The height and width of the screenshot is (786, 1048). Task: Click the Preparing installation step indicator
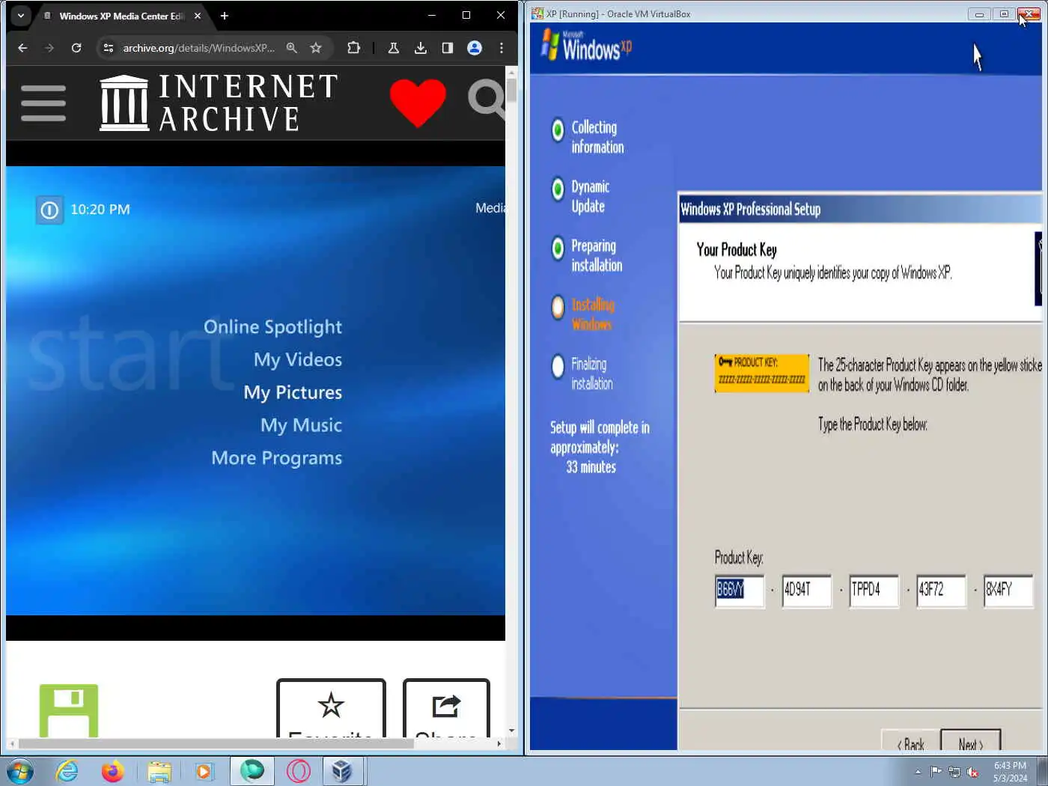(558, 248)
